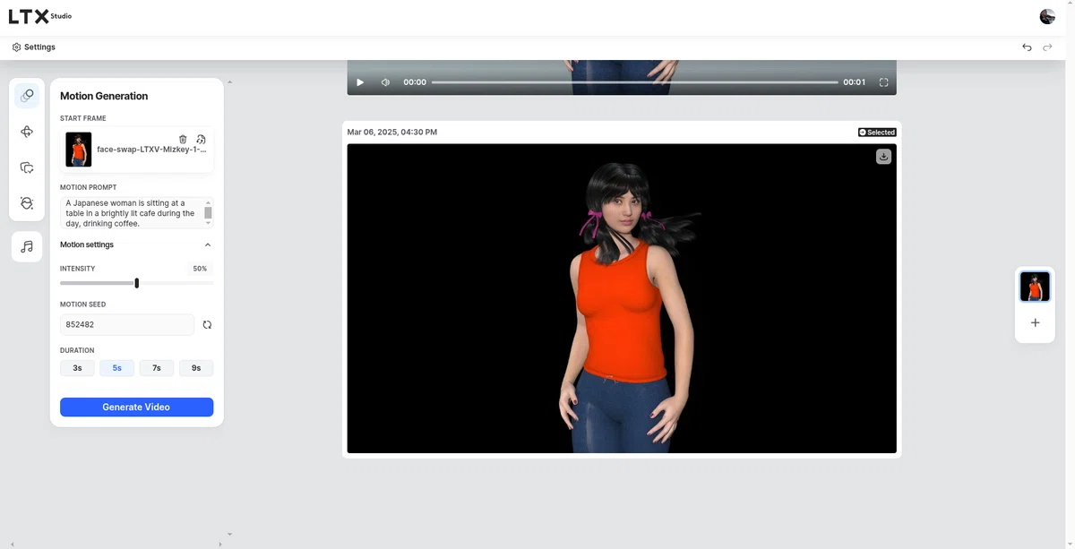Play the video above
The height and width of the screenshot is (549, 1075).
(x=360, y=82)
